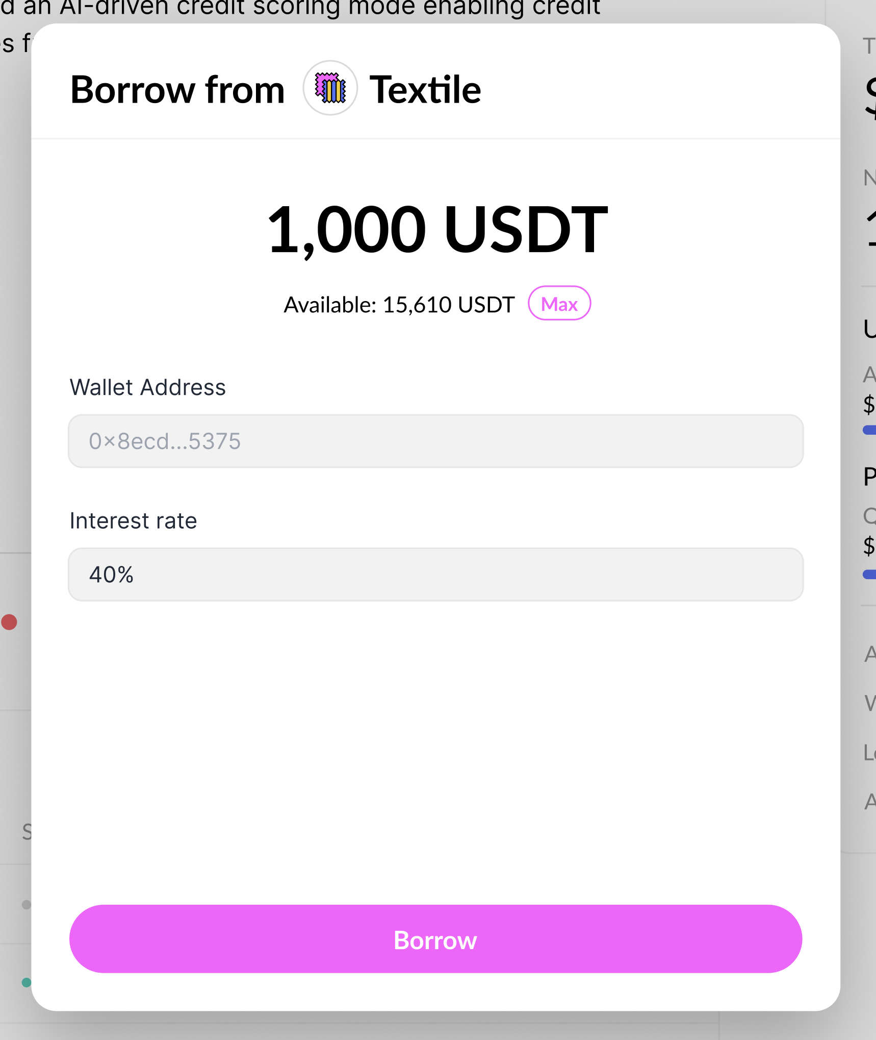
Task: Click the 40% interest rate field
Action: coord(435,575)
